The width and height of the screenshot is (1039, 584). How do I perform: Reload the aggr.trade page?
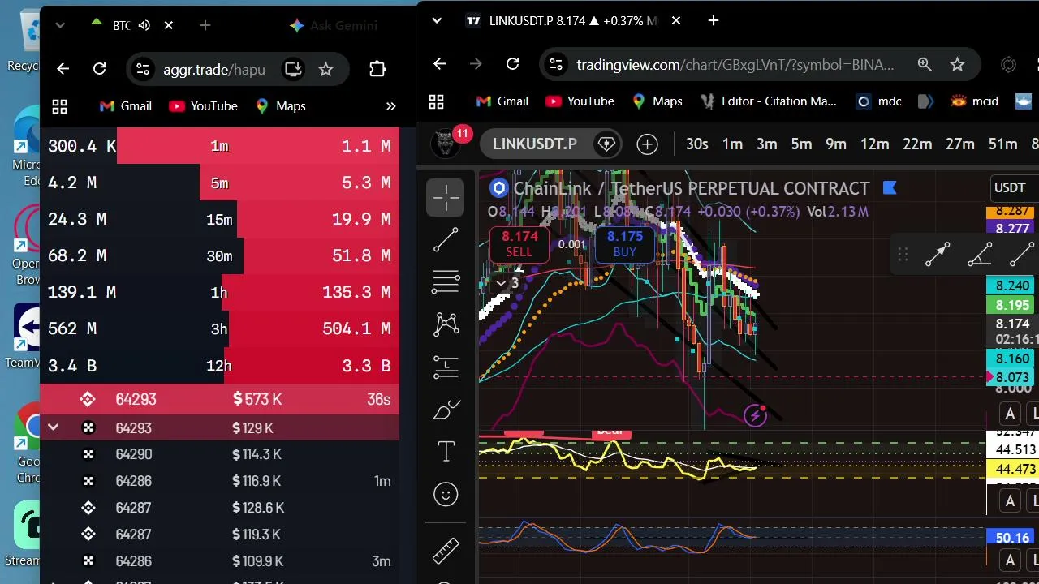pos(100,69)
